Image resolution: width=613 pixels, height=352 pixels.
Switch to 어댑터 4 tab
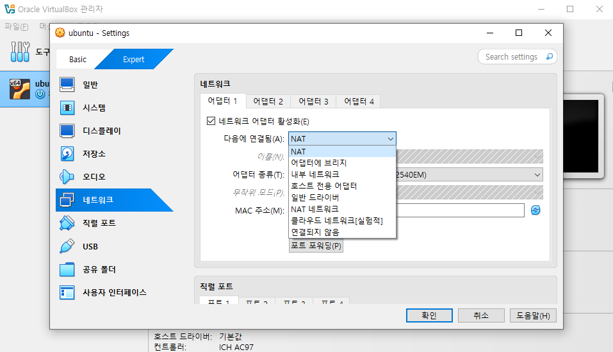click(x=359, y=102)
